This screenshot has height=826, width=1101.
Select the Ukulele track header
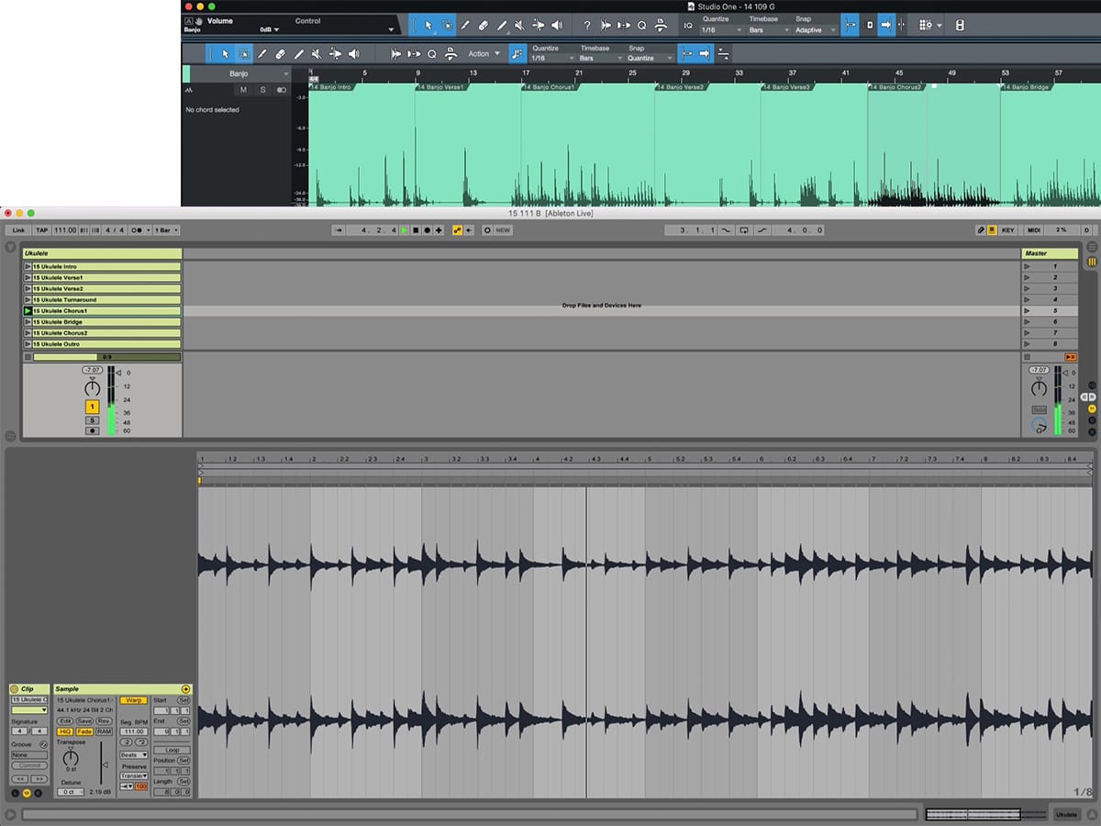coord(102,253)
